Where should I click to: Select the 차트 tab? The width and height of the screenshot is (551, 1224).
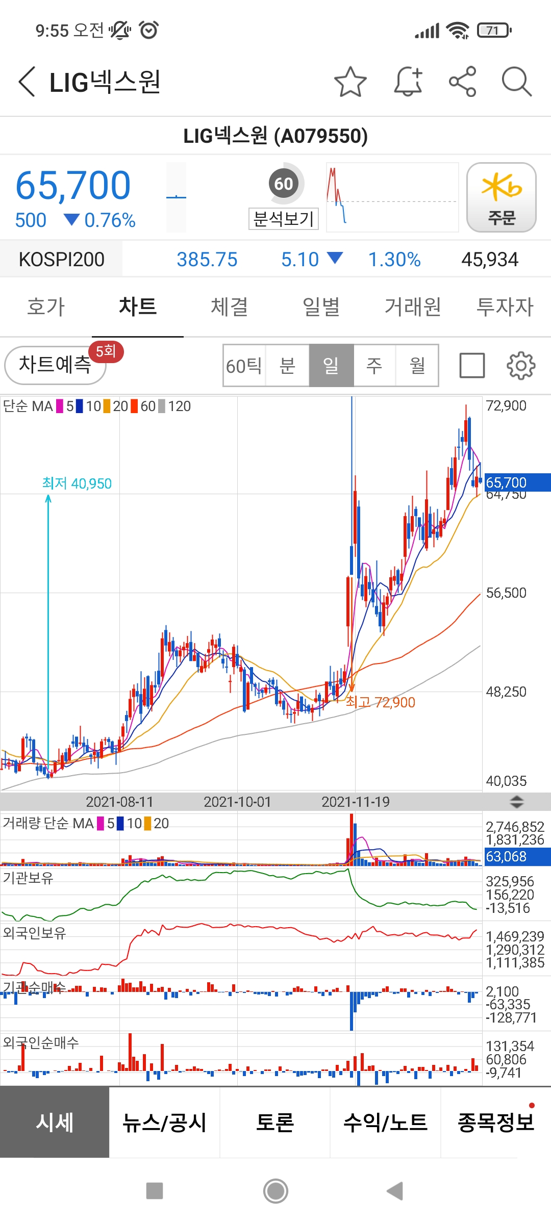click(138, 307)
